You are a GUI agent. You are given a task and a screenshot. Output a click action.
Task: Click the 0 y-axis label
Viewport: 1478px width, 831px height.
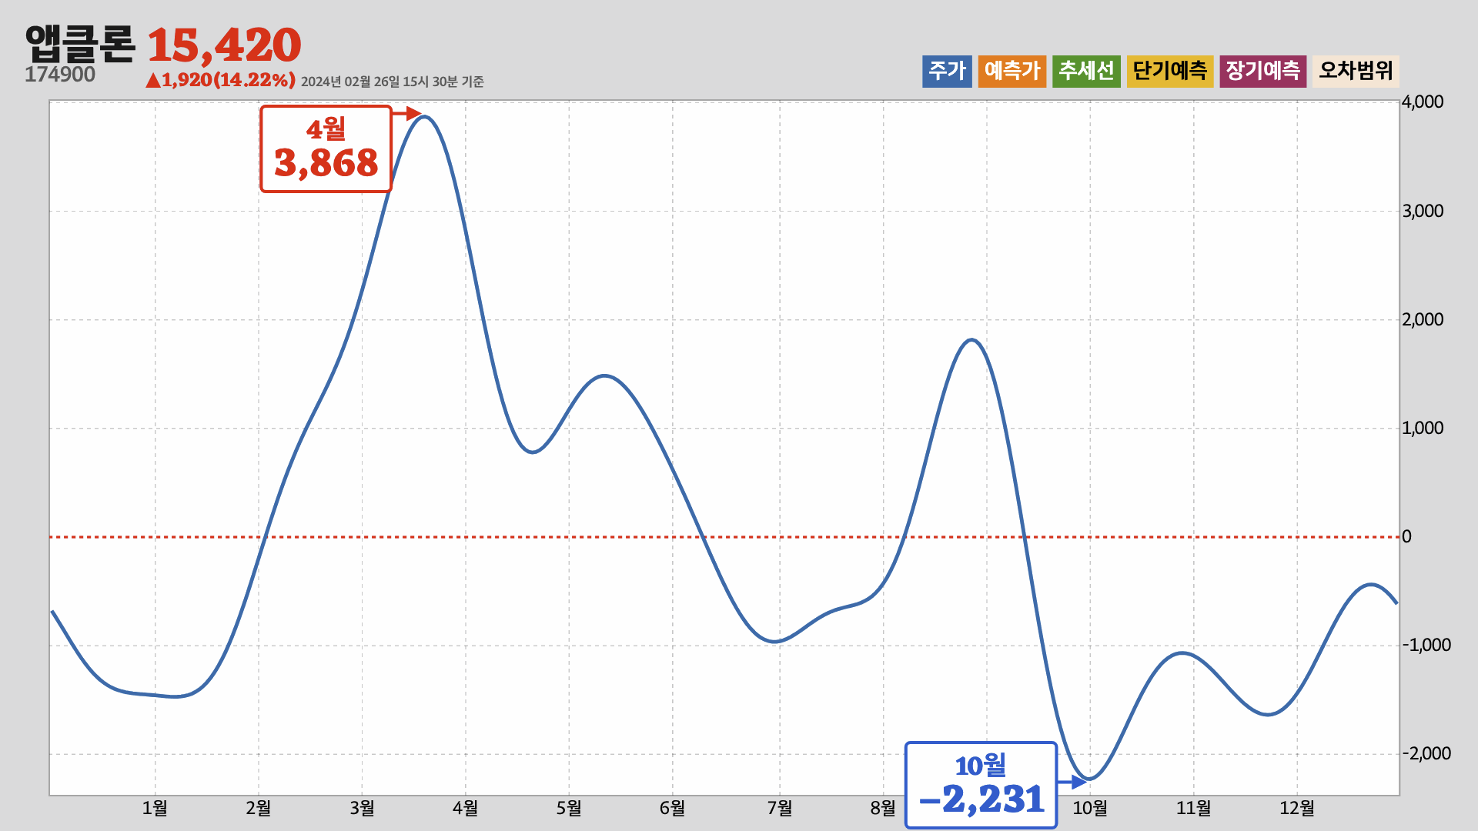pos(1406,536)
